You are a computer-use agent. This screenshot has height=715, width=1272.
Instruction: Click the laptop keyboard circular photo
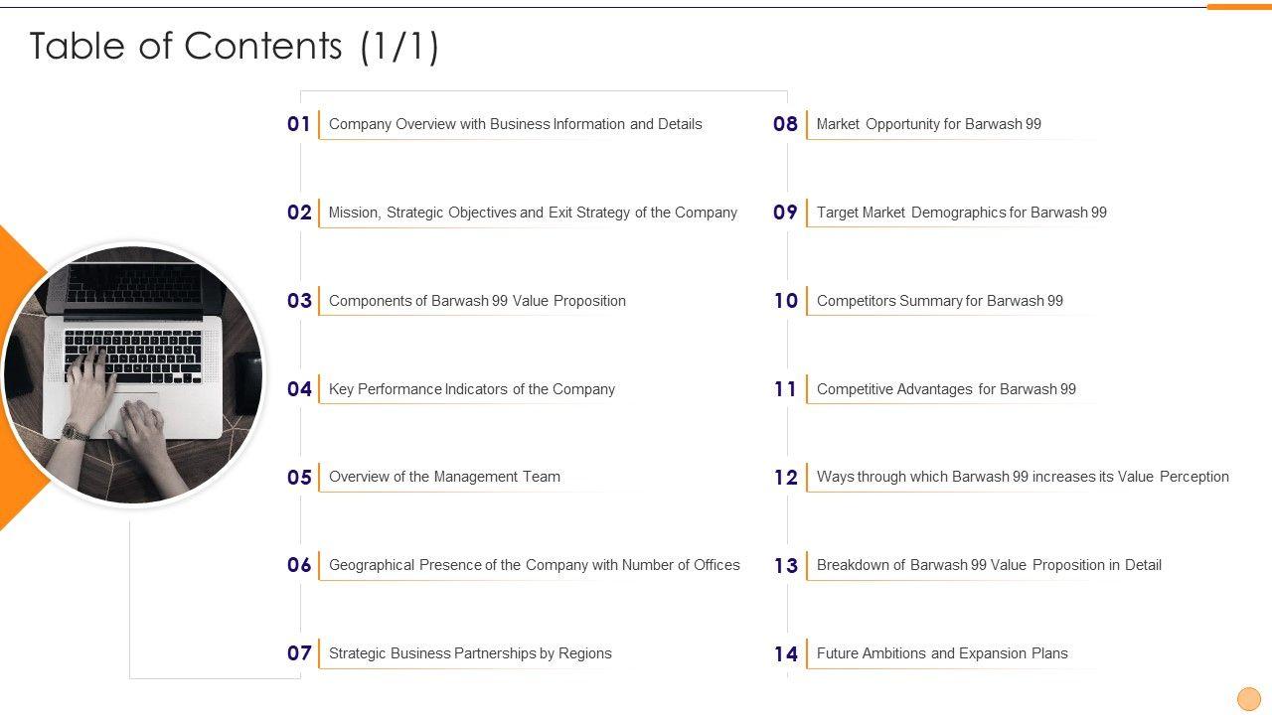(x=133, y=374)
